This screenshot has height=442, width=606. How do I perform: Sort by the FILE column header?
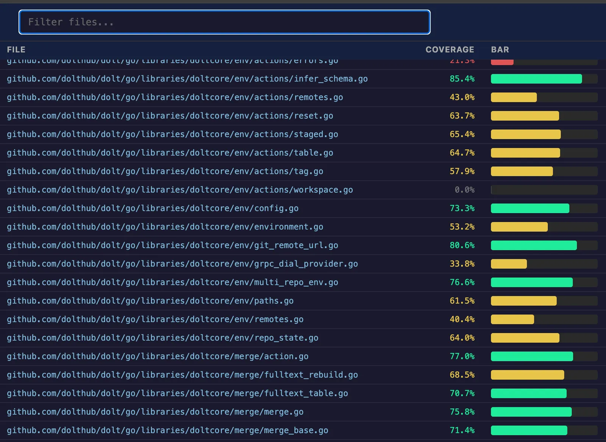click(x=16, y=50)
